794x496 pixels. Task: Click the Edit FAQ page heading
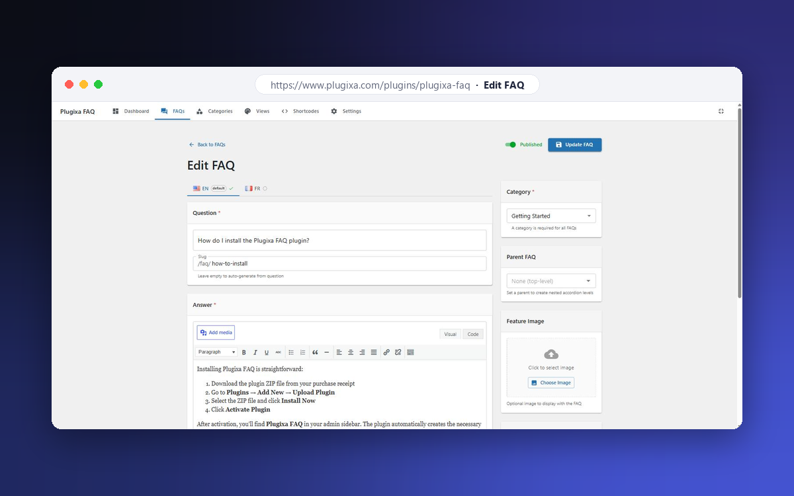(211, 165)
